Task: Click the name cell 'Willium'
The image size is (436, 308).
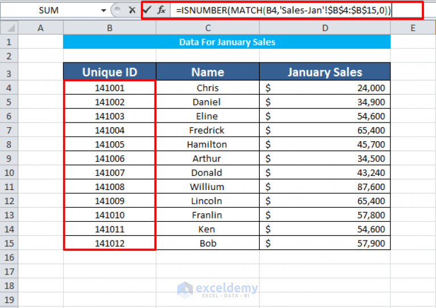Action: 207,187
